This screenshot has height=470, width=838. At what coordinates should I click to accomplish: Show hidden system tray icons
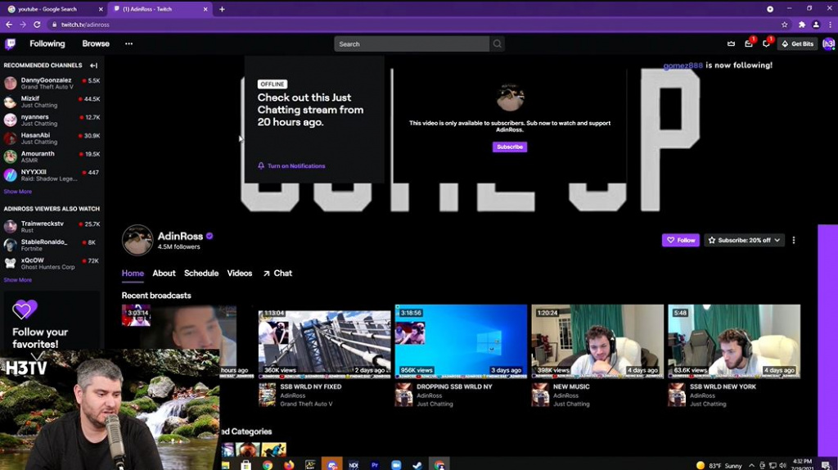751,465
